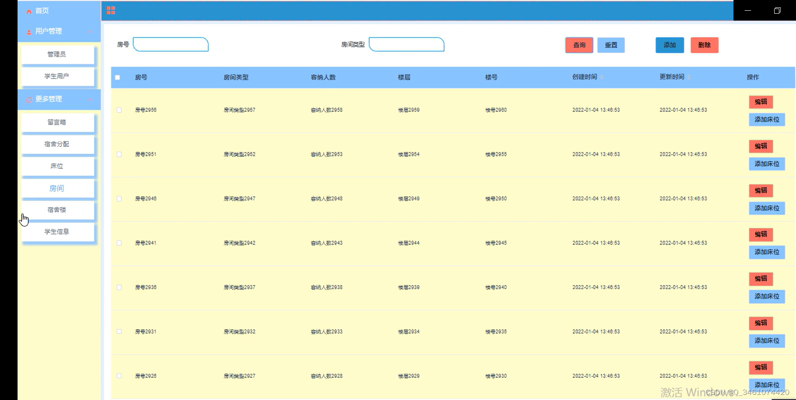Viewport: 796px width, 400px height.
Task: Check the row for 房号2941
Action: pyautogui.click(x=119, y=243)
